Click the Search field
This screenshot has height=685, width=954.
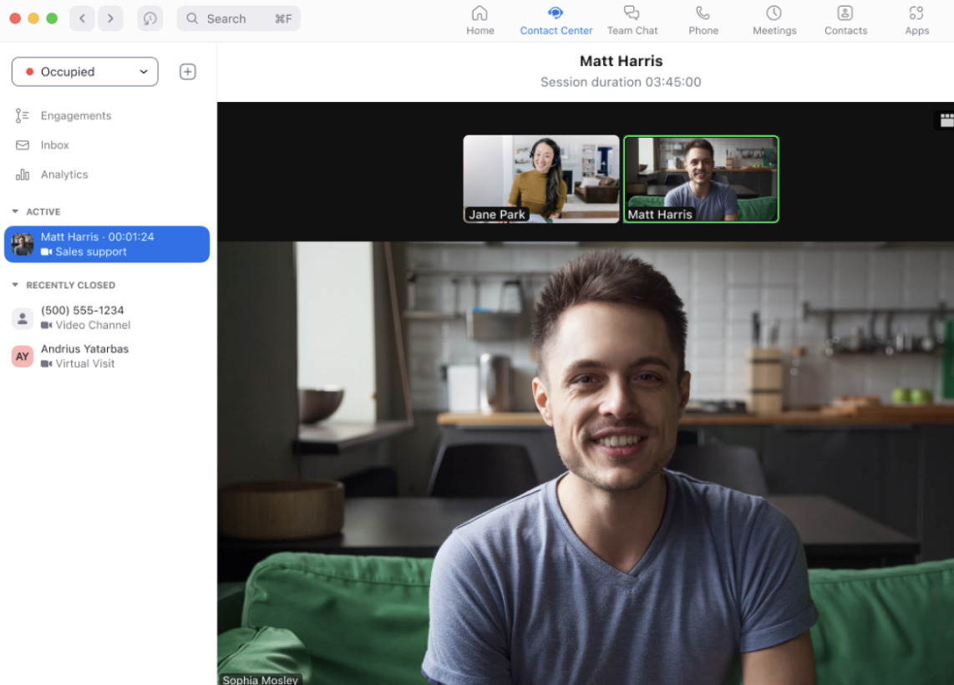238,18
